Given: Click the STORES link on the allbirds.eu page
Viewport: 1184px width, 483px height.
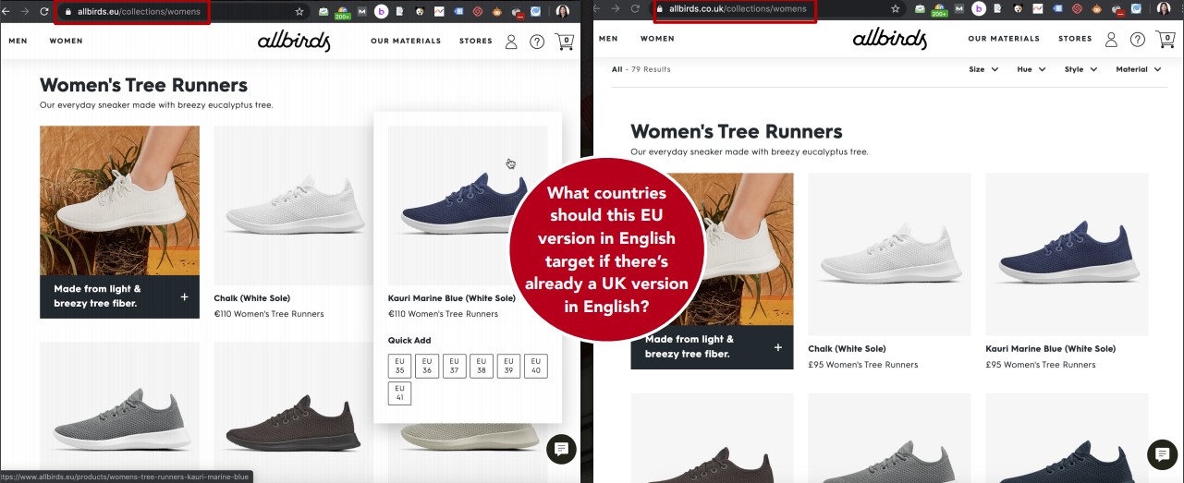Looking at the screenshot, I should pyautogui.click(x=476, y=41).
